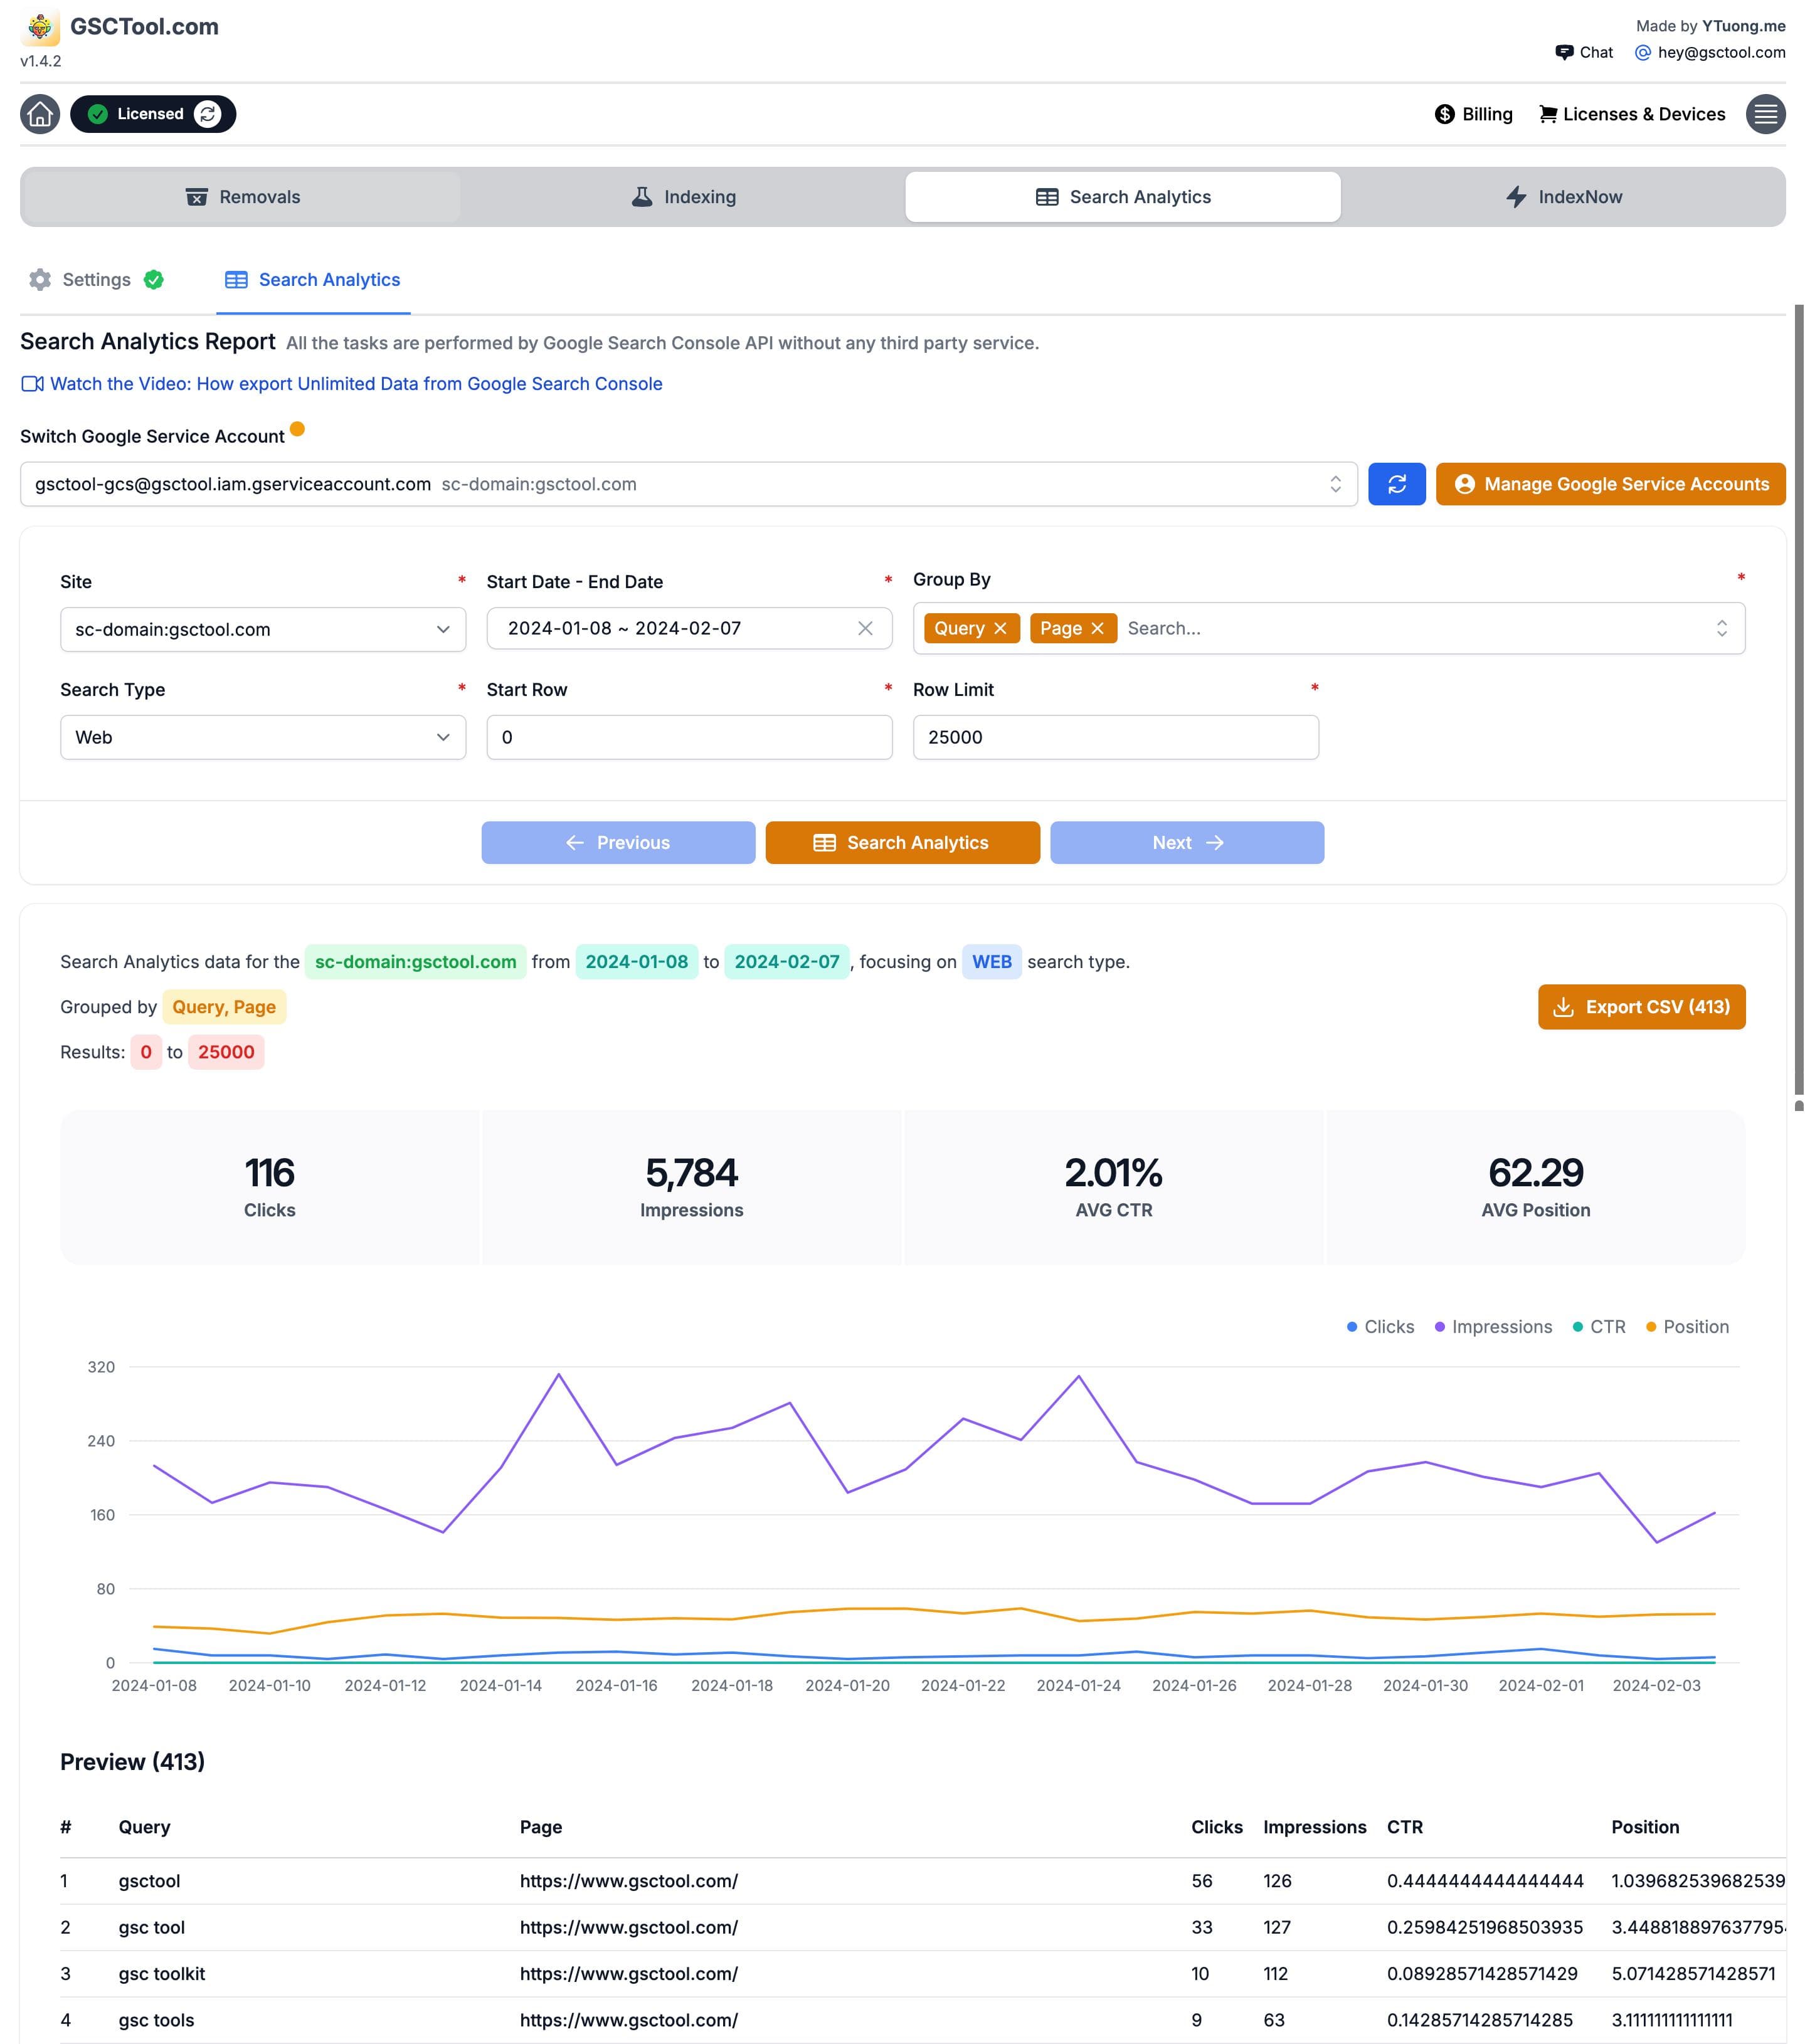
Task: Expand the Group By options arrows
Action: coord(1721,628)
